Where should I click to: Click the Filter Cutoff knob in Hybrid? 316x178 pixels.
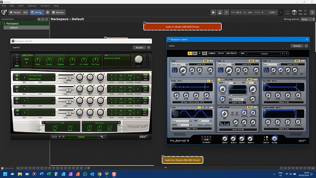click(x=223, y=89)
